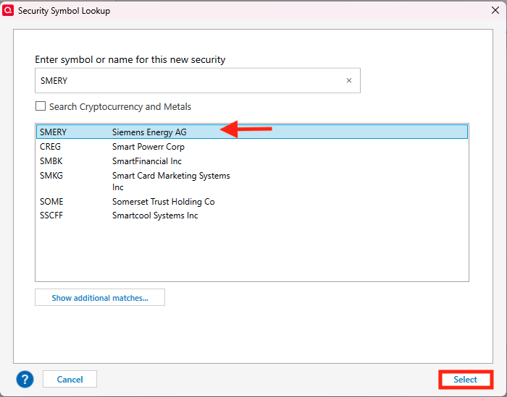Select the SMERY Siemens Energy AG row
507x397 pixels.
252,132
